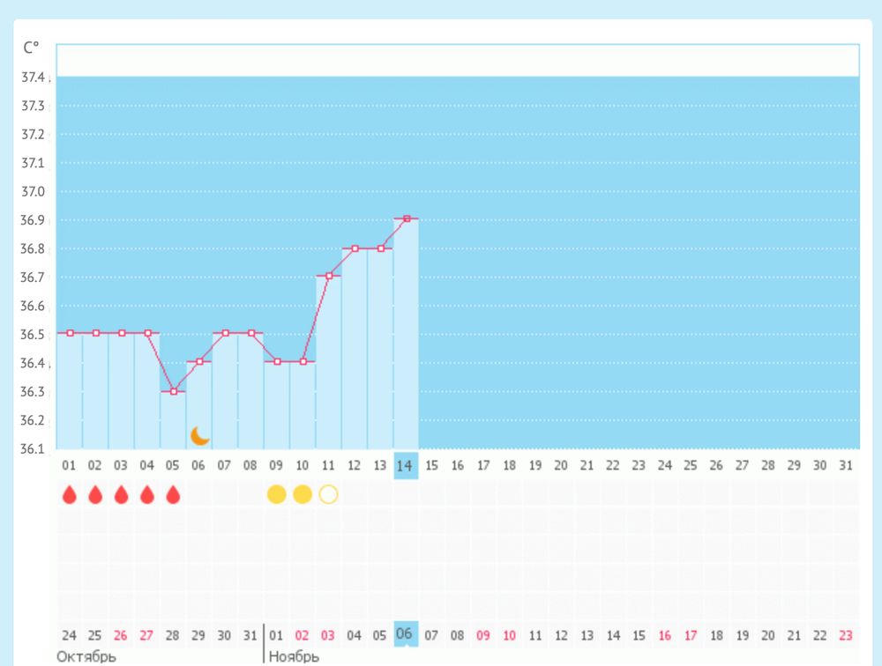This screenshot has height=666, width=882.
Task: Select date 24 in the October row
Action: [x=70, y=635]
